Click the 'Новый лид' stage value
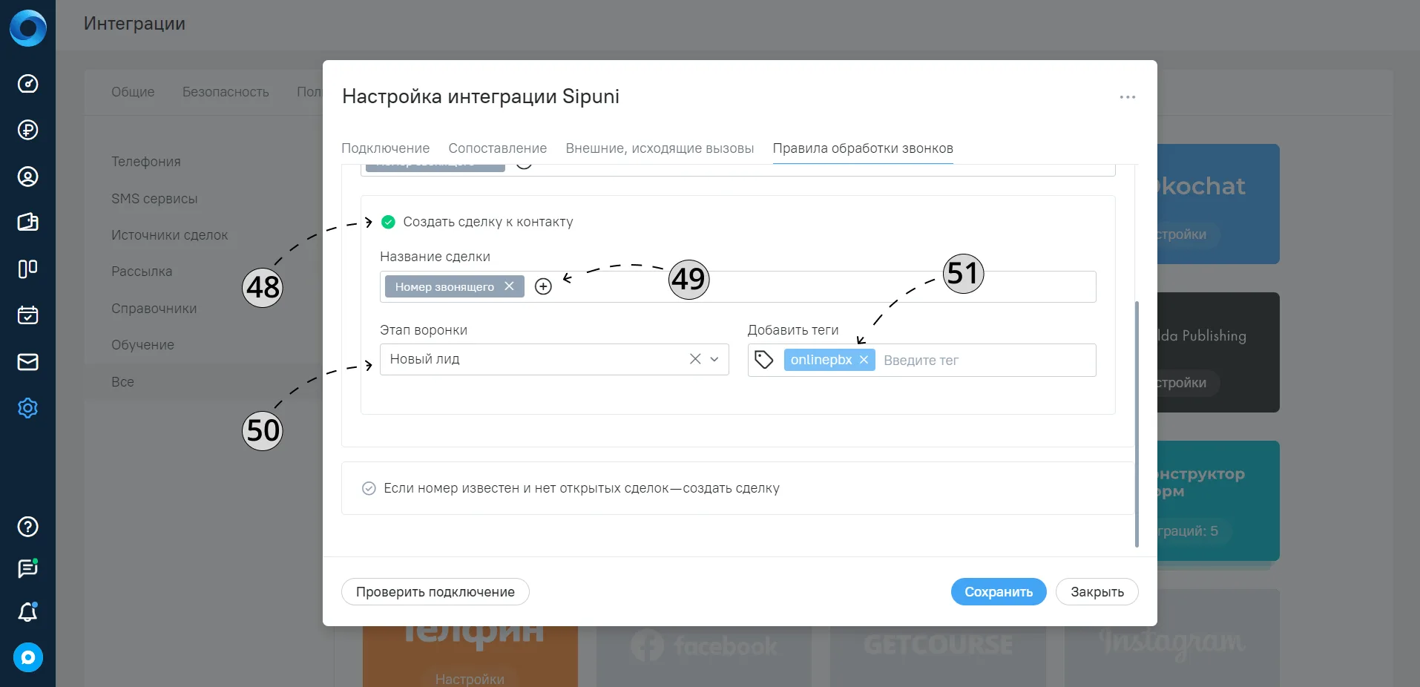 425,359
